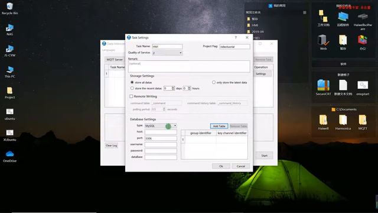
Task: Click the Task Settings dialog title icon
Action: click(129, 37)
